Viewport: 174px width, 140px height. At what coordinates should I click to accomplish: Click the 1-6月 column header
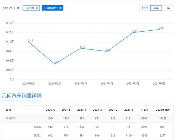[144, 110]
